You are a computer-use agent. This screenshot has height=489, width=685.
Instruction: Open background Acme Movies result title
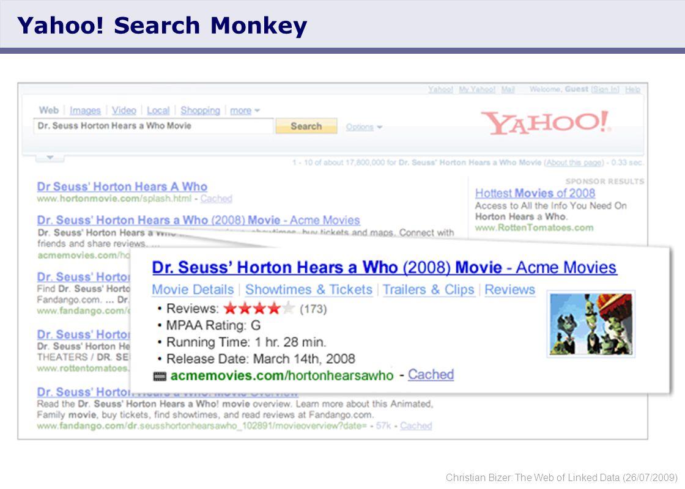pos(198,220)
